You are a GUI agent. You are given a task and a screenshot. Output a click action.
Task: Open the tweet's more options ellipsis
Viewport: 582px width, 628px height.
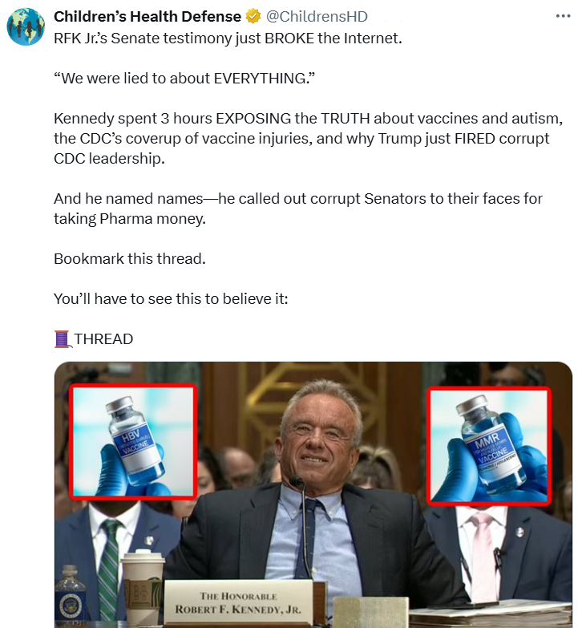click(563, 16)
